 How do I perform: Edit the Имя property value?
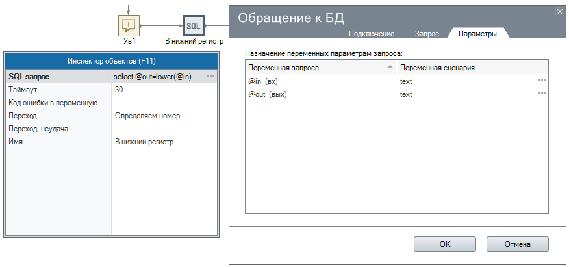[x=164, y=142]
